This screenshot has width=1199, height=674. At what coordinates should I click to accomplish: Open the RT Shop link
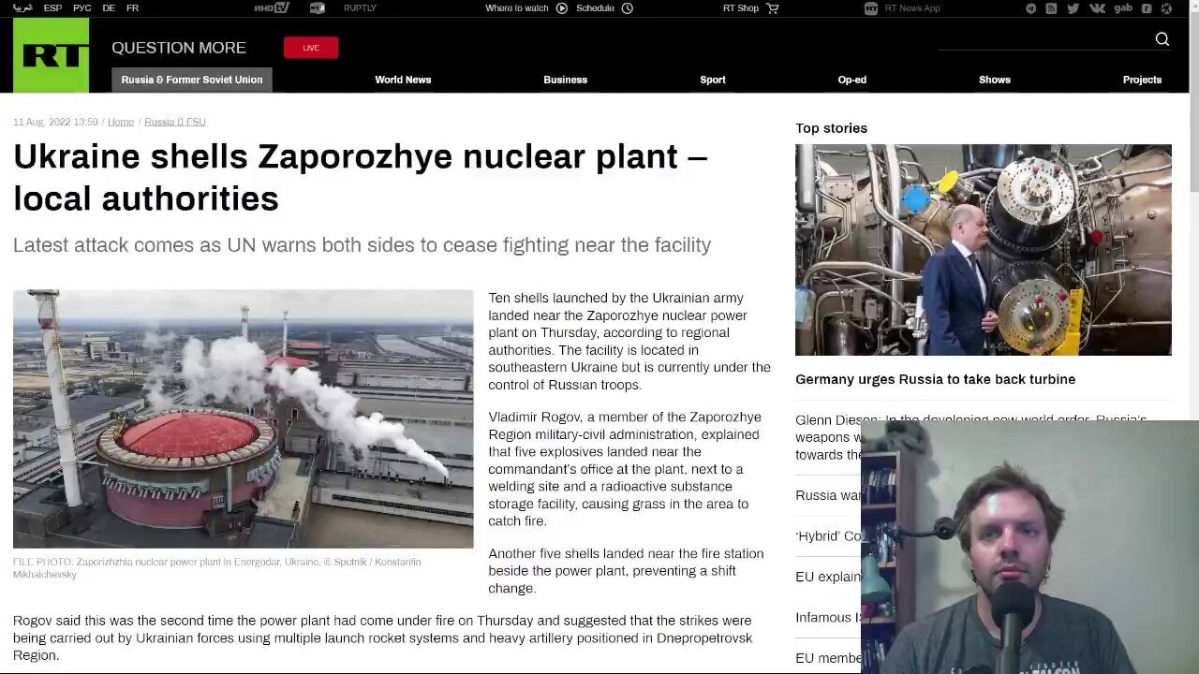pyautogui.click(x=741, y=8)
